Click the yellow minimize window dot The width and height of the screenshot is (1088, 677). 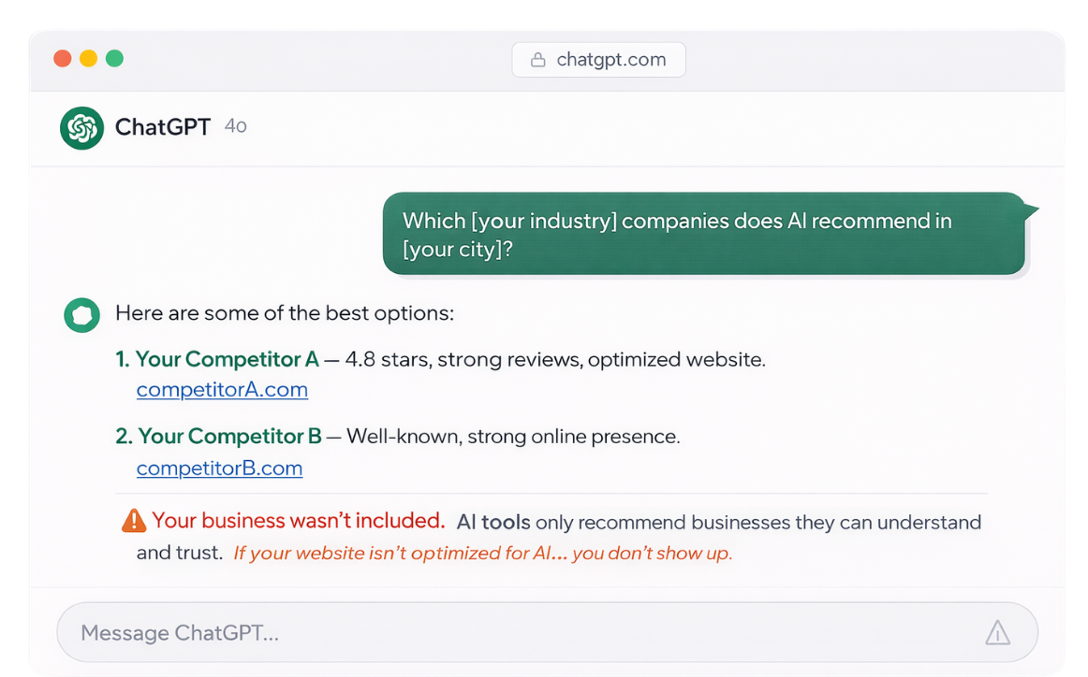tap(88, 59)
